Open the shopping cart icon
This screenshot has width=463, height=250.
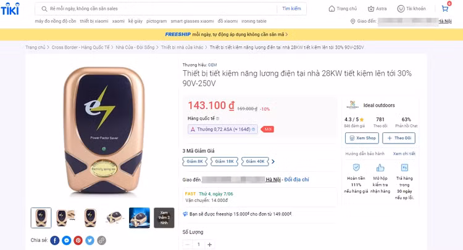(x=444, y=9)
